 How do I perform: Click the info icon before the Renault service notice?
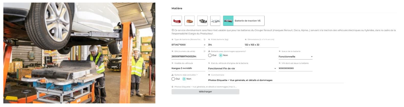point(172,30)
